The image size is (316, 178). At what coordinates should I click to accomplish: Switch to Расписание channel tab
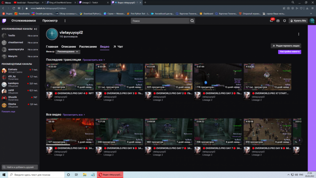point(88,46)
